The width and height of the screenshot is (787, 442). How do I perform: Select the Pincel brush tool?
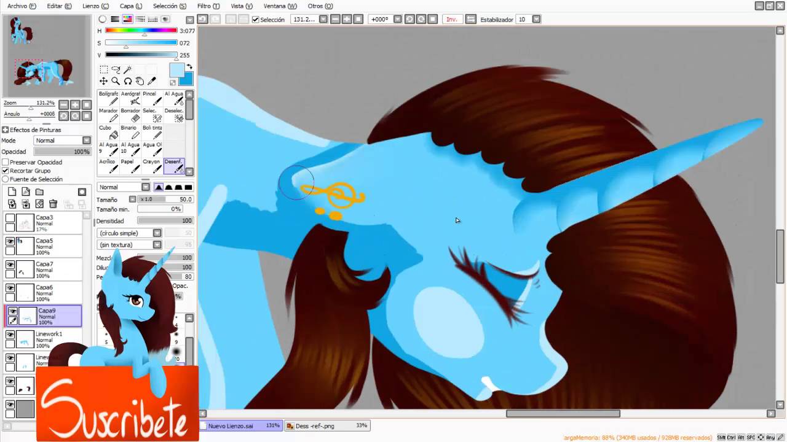(x=152, y=98)
